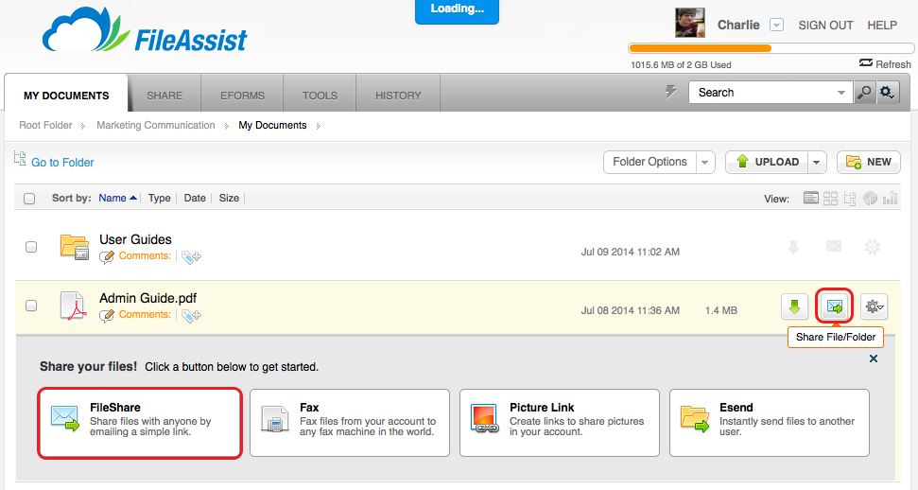The height and width of the screenshot is (490, 918).
Task: Switch to folder tree view icon
Action: coord(850,198)
